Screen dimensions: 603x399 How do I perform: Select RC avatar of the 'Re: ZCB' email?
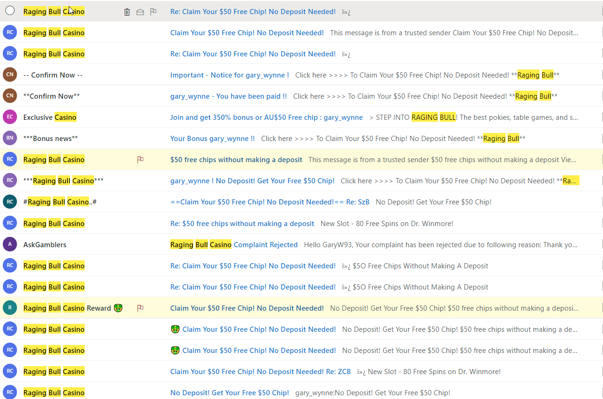click(10, 371)
